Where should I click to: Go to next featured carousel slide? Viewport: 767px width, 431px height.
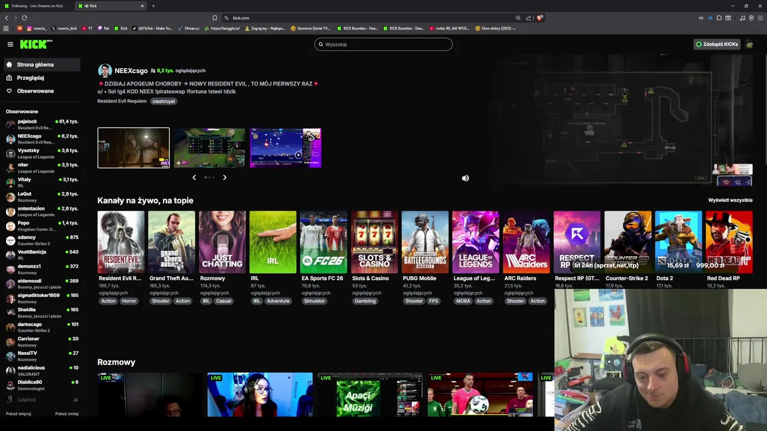(x=225, y=177)
